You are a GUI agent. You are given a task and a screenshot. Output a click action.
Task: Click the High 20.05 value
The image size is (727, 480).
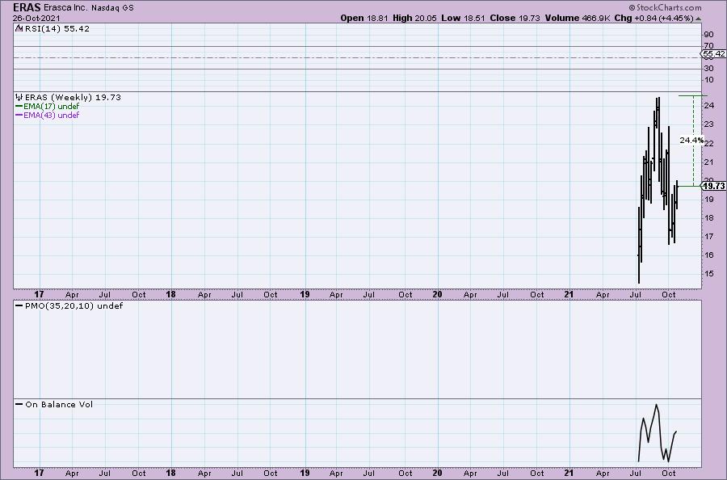tap(414, 18)
